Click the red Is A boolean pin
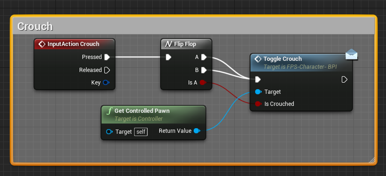386x176 pixels. (x=203, y=83)
